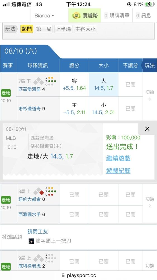Screen dimensions: 157x280
Task: Open hot topic 請問工友
Action: 38,232
